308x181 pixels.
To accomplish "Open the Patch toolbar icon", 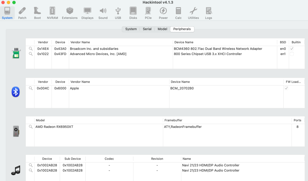I will pos(22,13).
